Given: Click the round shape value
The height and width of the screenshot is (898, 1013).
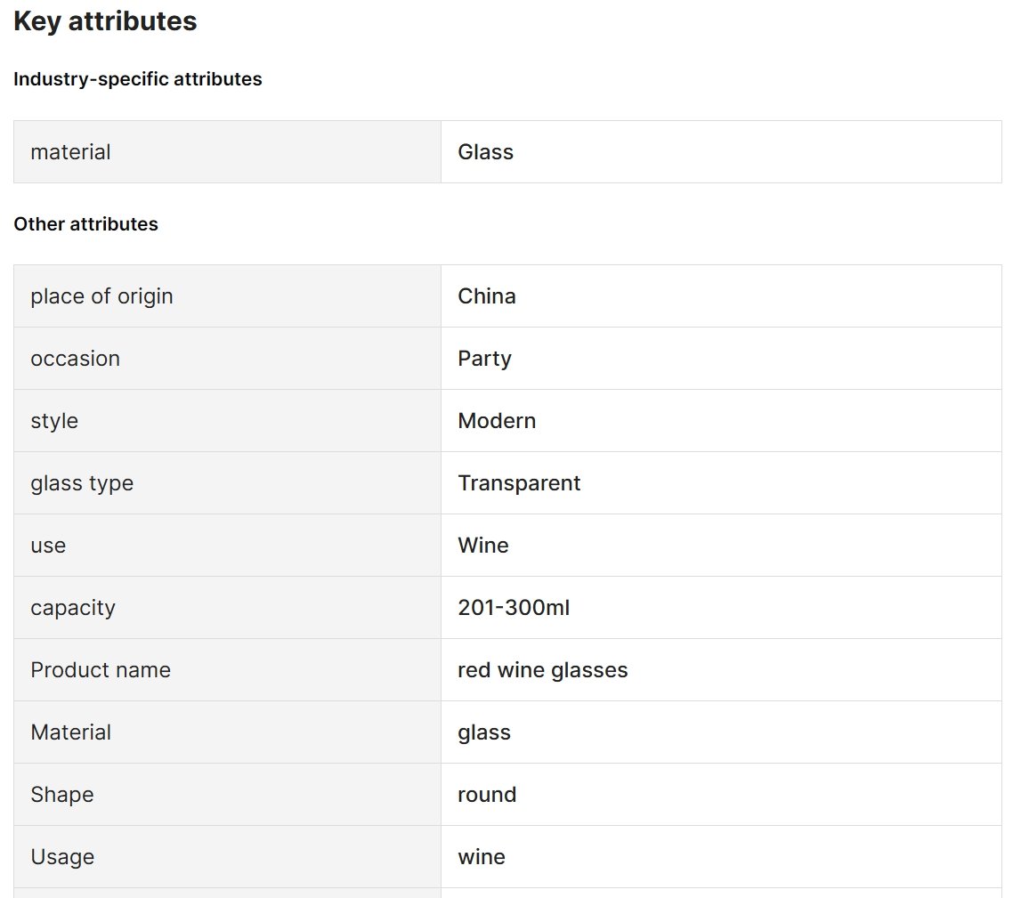Looking at the screenshot, I should (x=487, y=795).
